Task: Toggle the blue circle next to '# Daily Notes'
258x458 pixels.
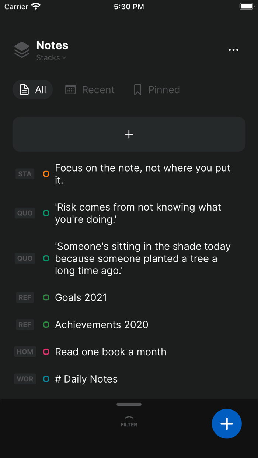Action: click(46, 379)
